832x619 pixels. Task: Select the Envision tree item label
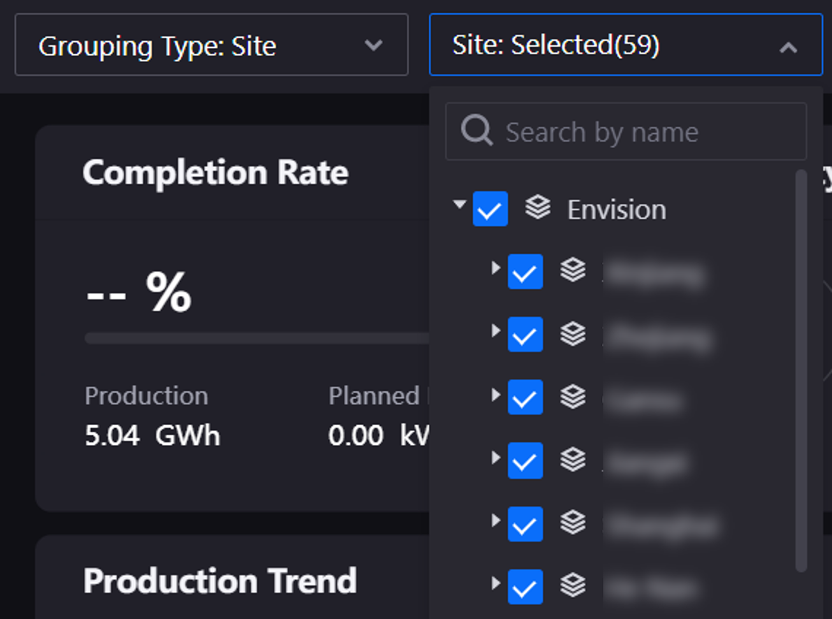tap(616, 210)
